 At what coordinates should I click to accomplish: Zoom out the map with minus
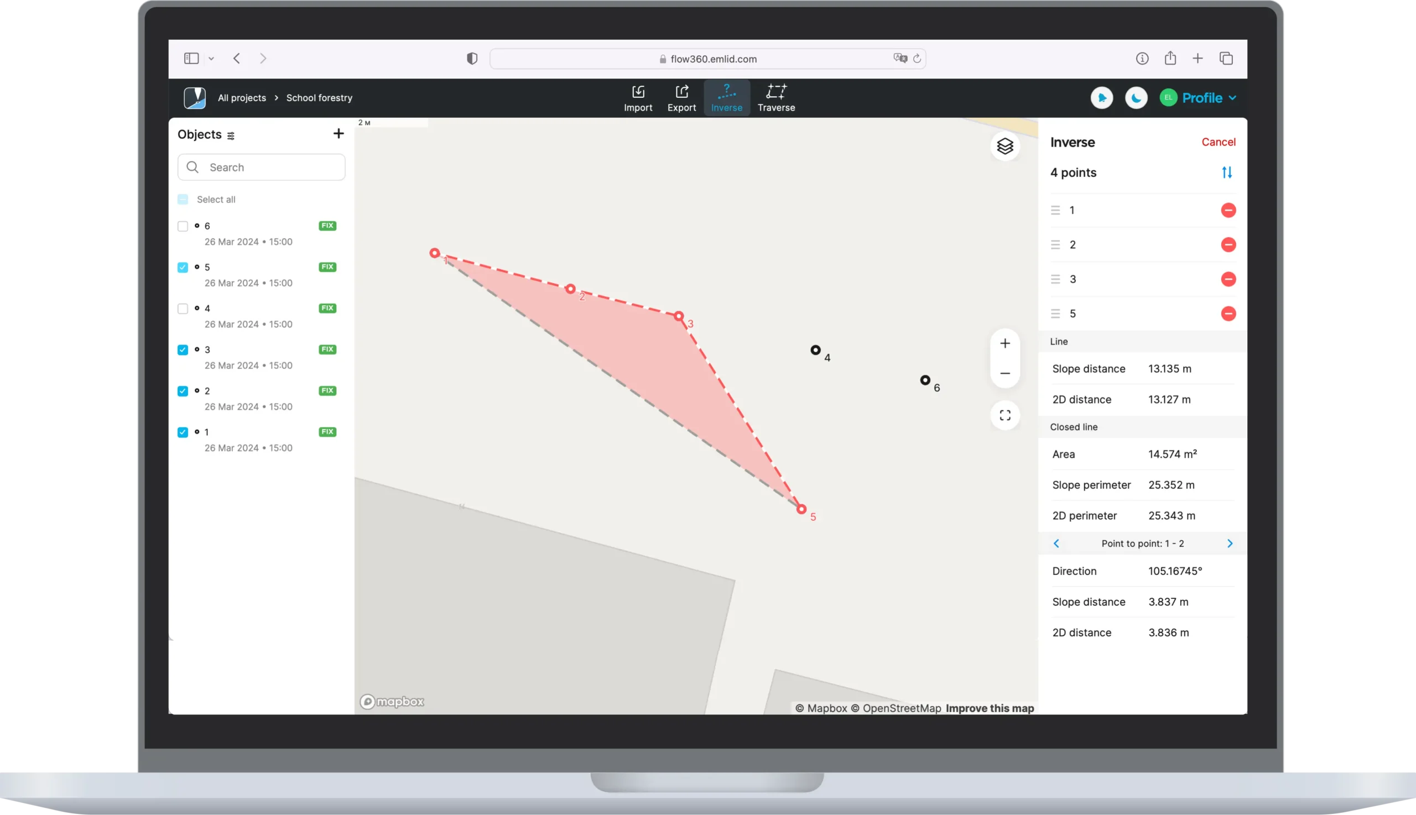(x=1005, y=373)
